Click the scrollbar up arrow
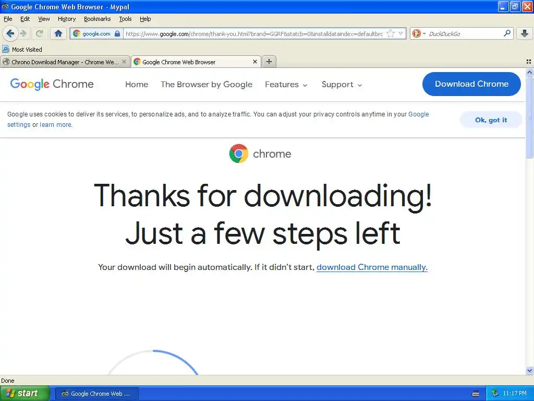534x401 pixels. (x=529, y=72)
